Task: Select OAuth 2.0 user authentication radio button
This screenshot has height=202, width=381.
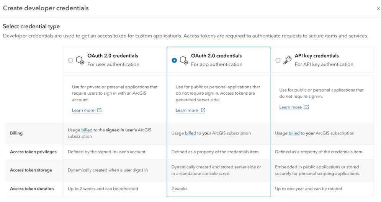Action: pyautogui.click(x=70, y=60)
